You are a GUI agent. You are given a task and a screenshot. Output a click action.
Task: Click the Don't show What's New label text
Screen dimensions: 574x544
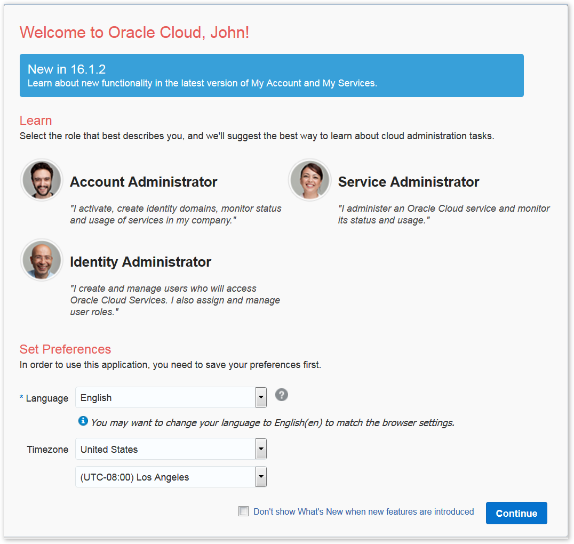pyautogui.click(x=364, y=511)
